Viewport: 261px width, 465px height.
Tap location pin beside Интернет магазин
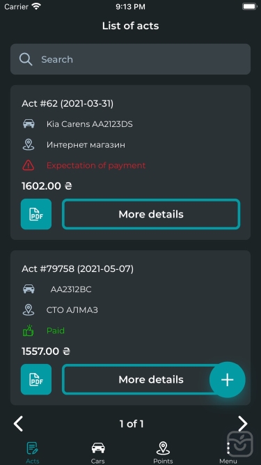tap(29, 145)
